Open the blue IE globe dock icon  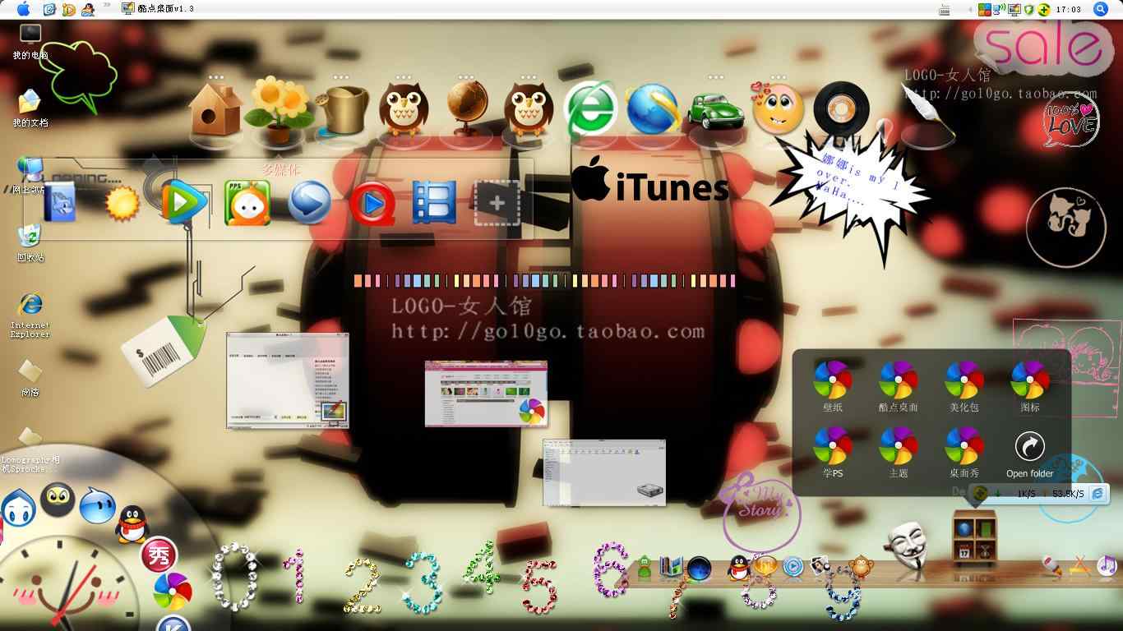[654, 108]
